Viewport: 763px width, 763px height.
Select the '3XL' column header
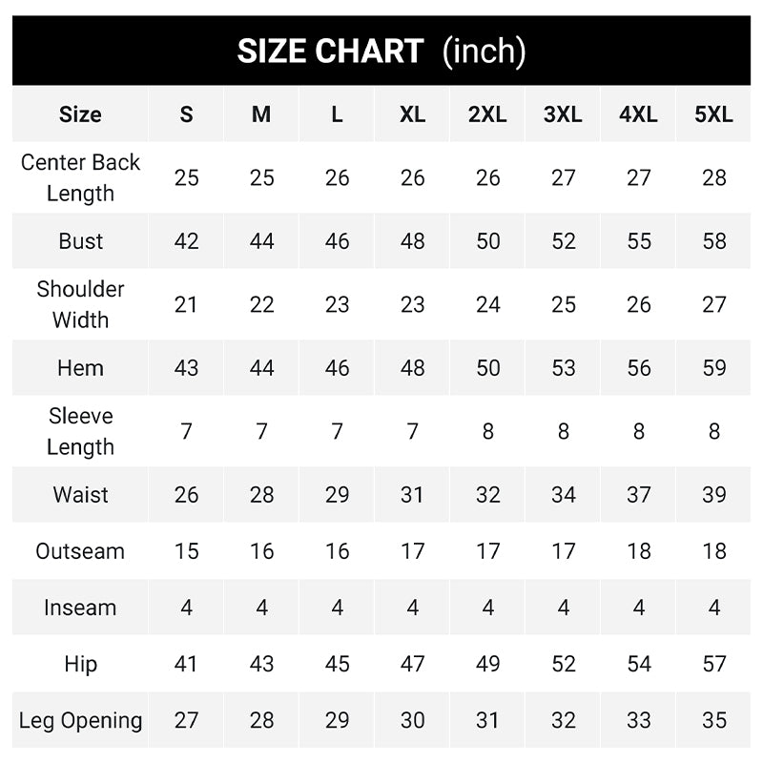click(563, 114)
